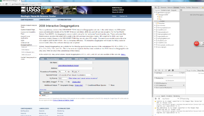204x116 pixels.
Task: Open the Emulation drawer tab
Action: (169, 96)
